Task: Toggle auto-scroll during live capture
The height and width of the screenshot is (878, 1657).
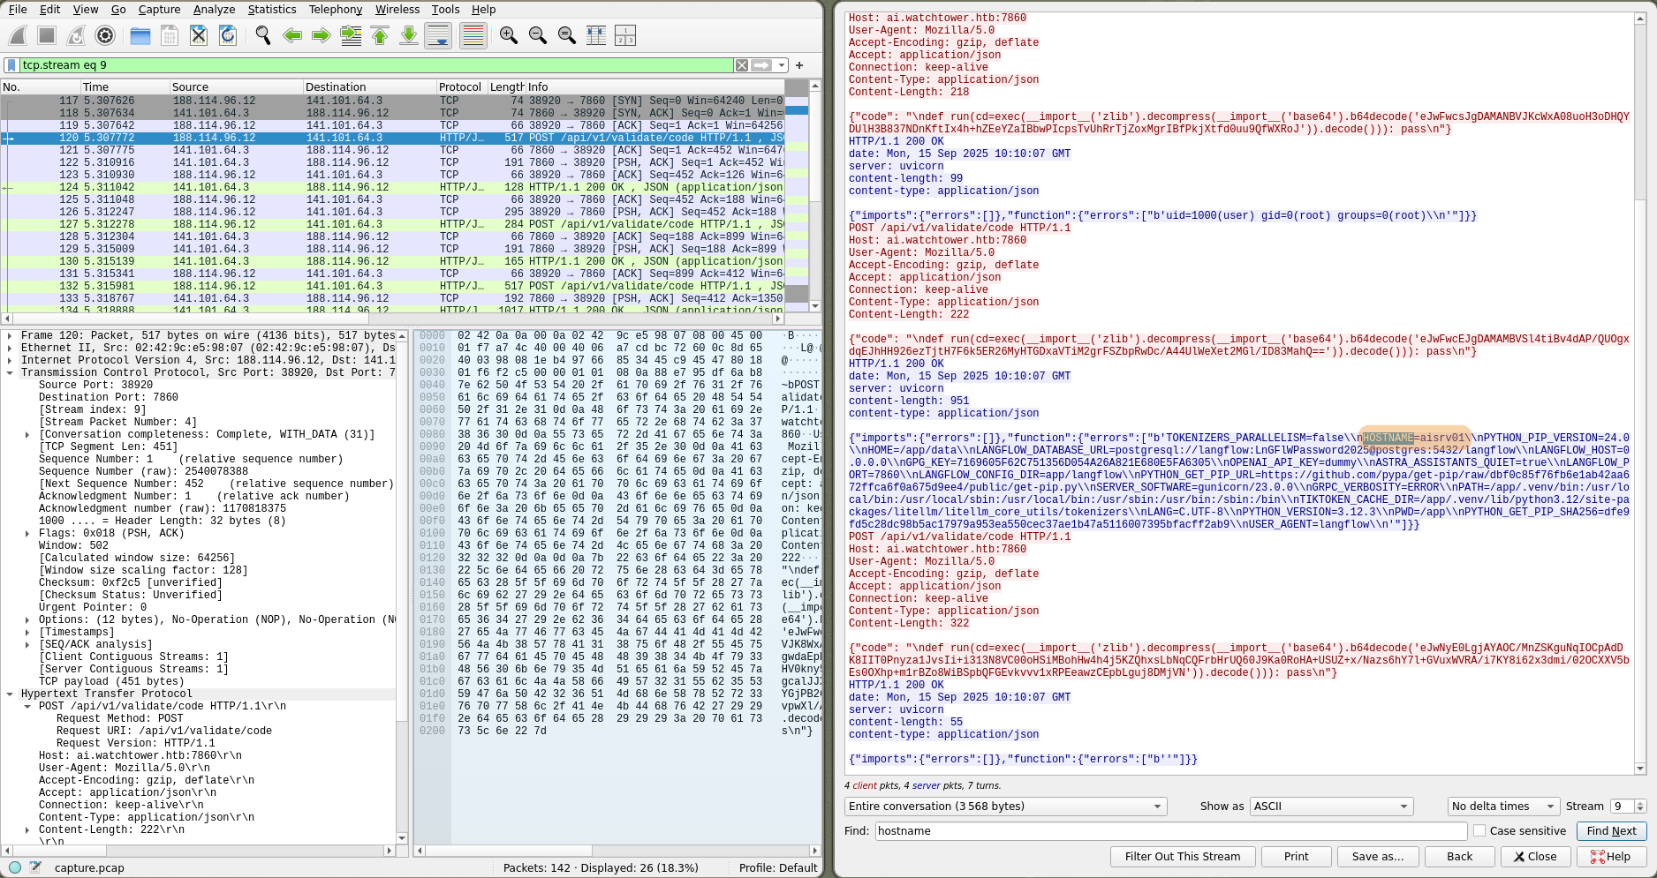Action: pos(438,35)
